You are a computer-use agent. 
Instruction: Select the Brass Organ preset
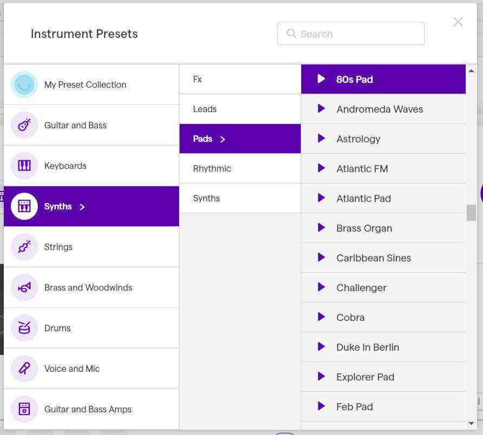point(364,228)
